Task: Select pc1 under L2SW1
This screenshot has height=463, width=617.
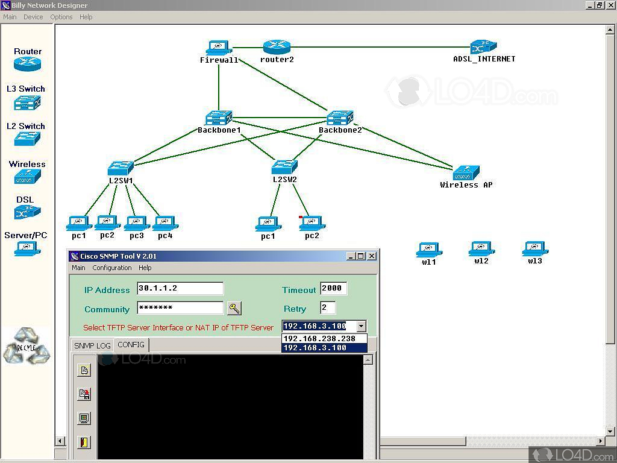Action: pos(79,223)
